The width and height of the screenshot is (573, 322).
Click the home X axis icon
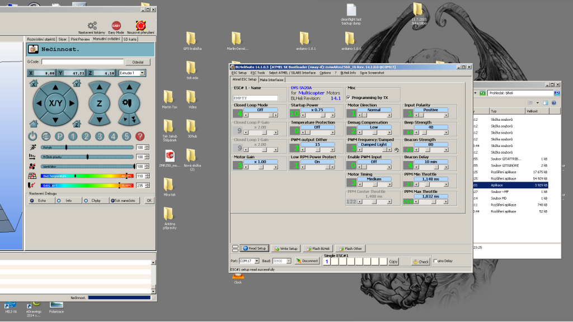[34, 84]
